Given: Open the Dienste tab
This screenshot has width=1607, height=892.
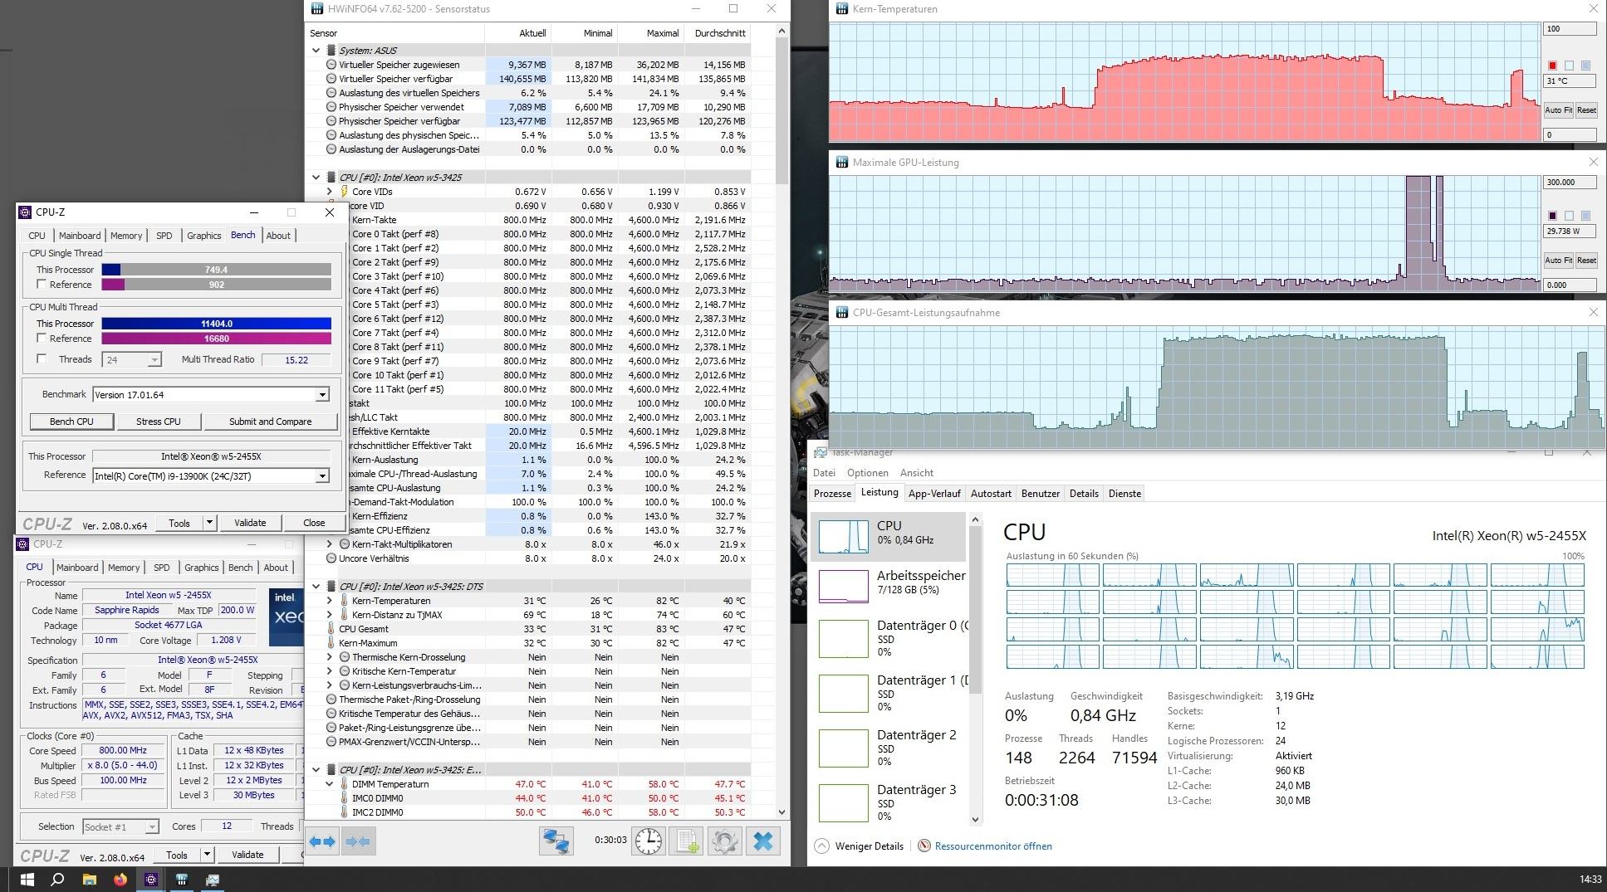Looking at the screenshot, I should (x=1124, y=494).
